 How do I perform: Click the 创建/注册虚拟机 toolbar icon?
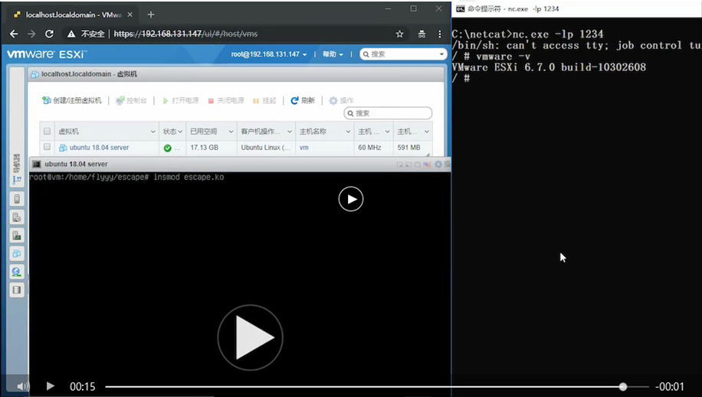click(x=47, y=101)
